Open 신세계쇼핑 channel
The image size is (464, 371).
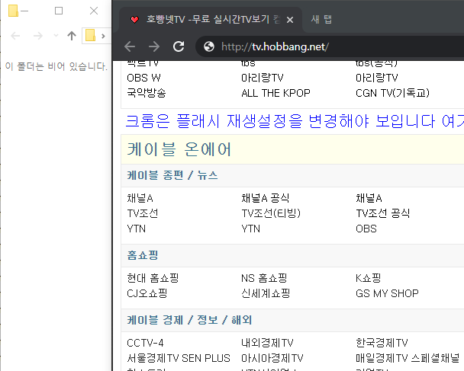pos(266,293)
